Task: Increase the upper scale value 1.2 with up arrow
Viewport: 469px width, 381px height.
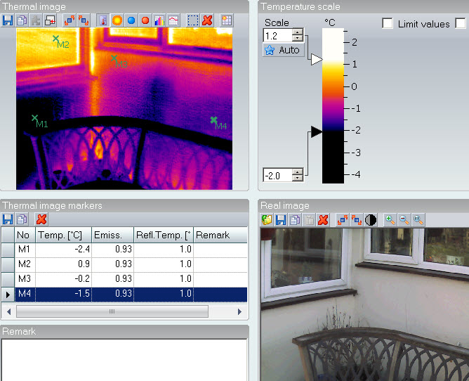Action: click(x=298, y=32)
